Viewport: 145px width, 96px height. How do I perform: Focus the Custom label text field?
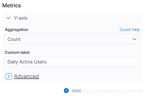72,62
